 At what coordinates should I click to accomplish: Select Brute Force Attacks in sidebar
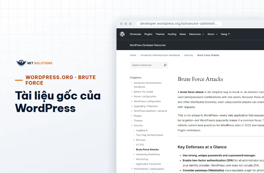click(x=147, y=150)
